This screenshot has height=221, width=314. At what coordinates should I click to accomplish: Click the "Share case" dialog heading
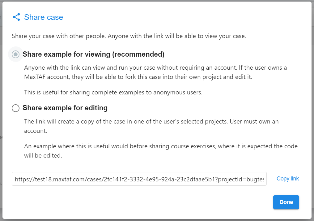pyautogui.click(x=44, y=17)
